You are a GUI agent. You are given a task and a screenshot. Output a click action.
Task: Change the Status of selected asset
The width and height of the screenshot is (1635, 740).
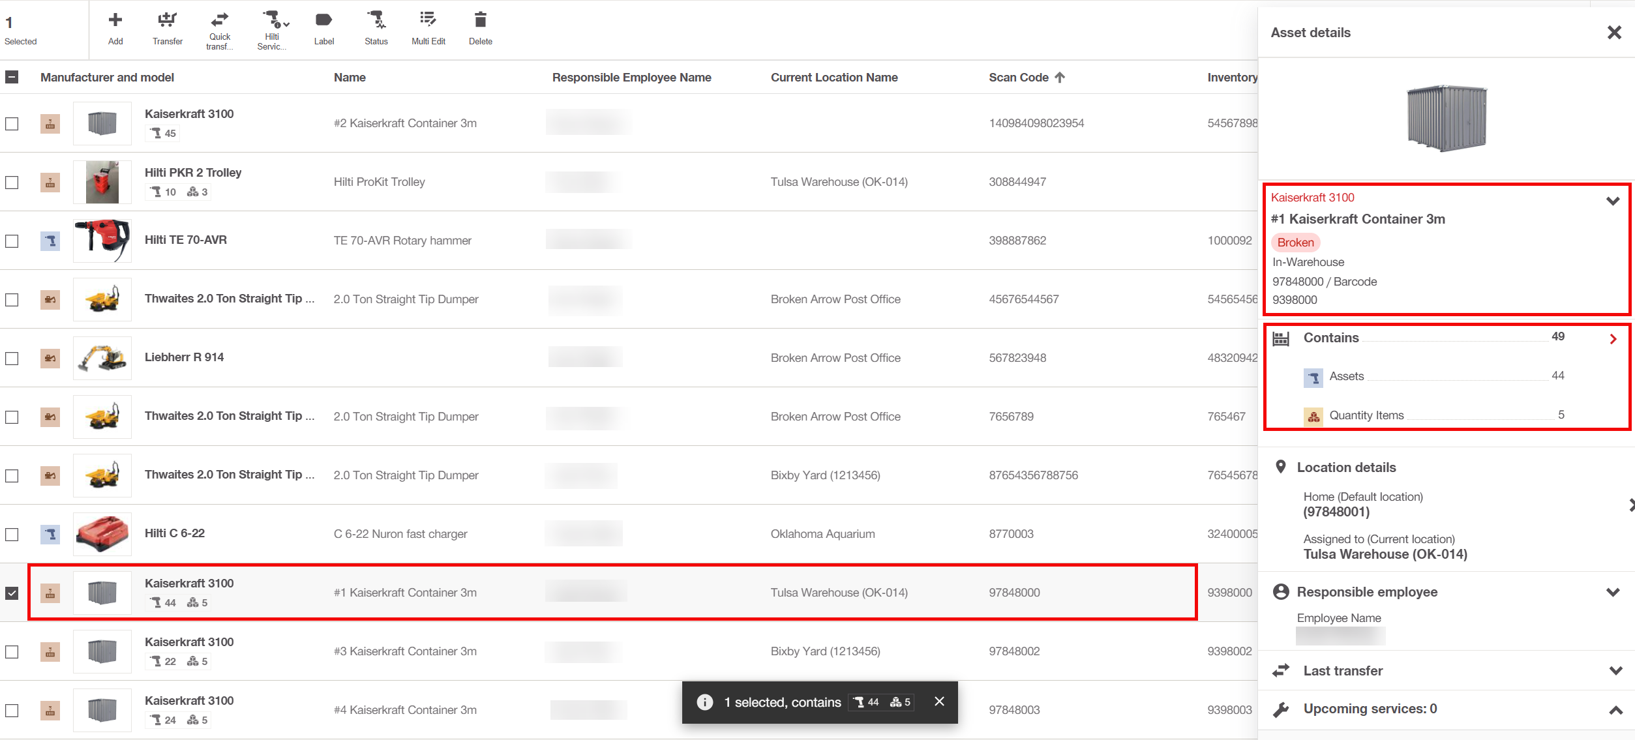[x=376, y=29]
